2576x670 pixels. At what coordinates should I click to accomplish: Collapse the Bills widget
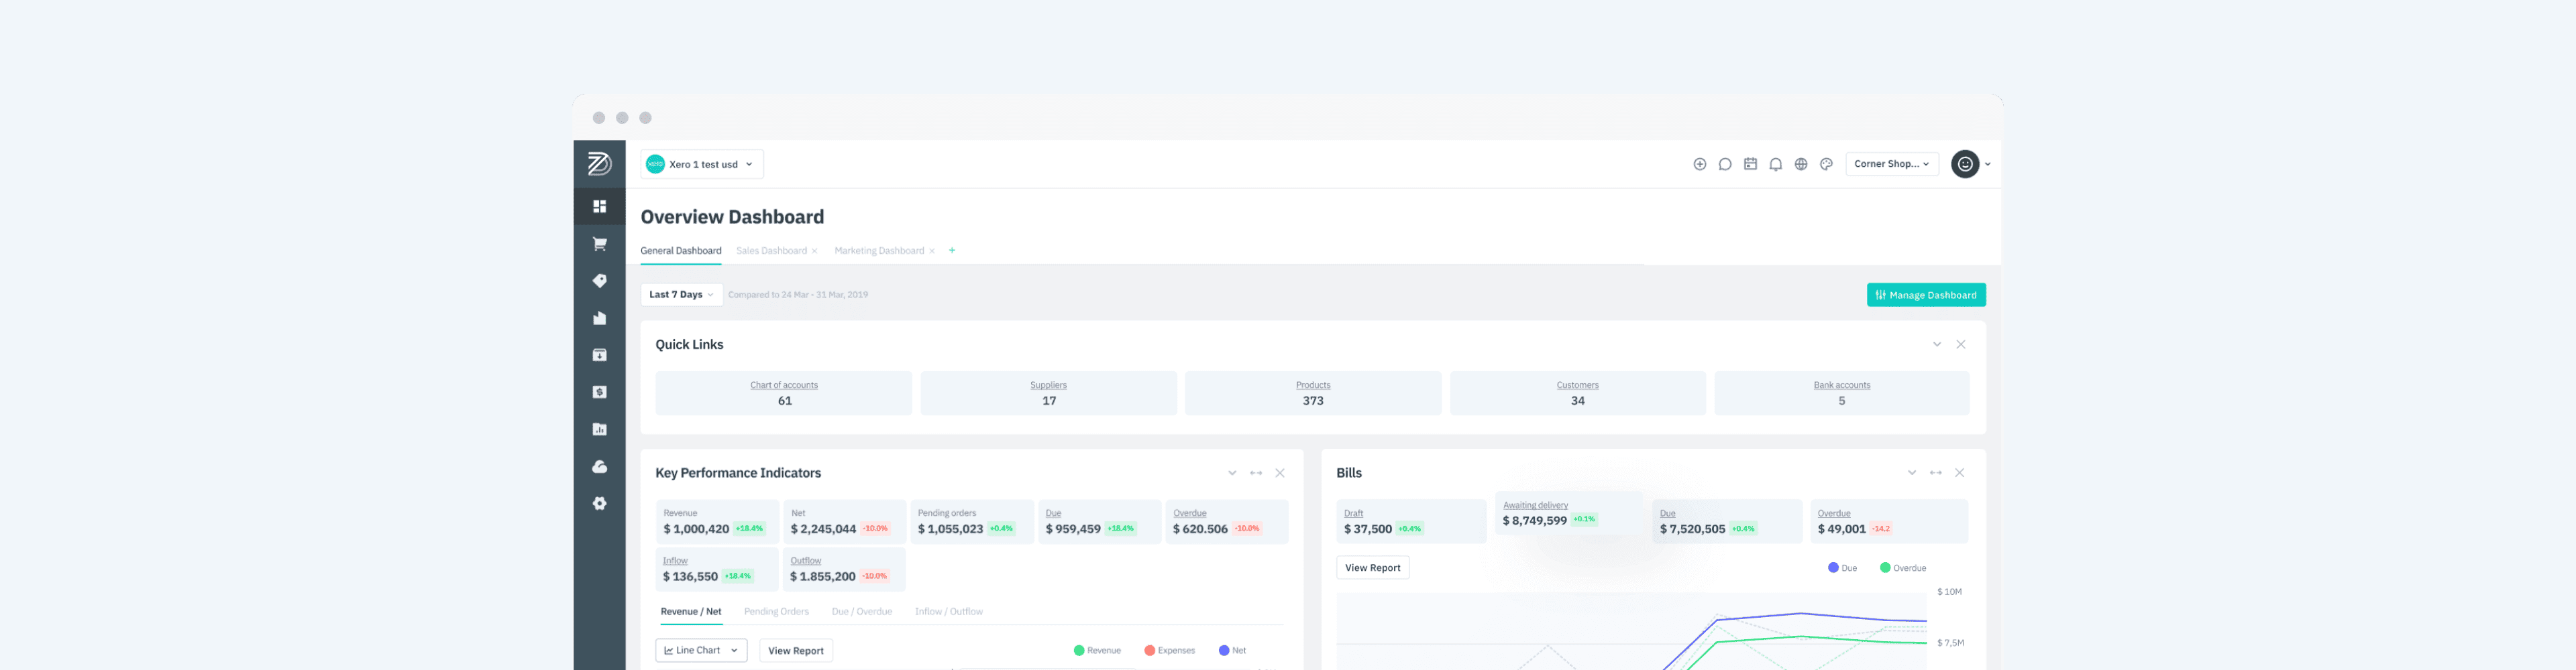pos(1911,472)
